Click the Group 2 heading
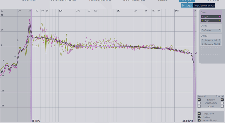 point(204,26)
